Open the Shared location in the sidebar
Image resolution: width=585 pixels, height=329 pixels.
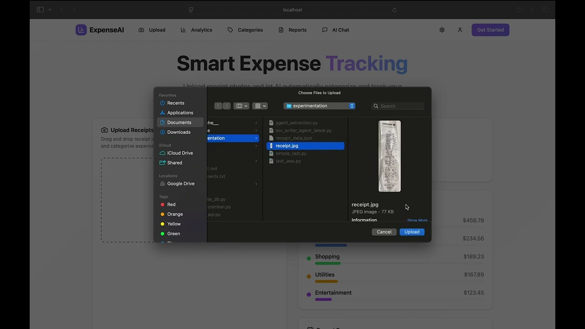point(180,163)
